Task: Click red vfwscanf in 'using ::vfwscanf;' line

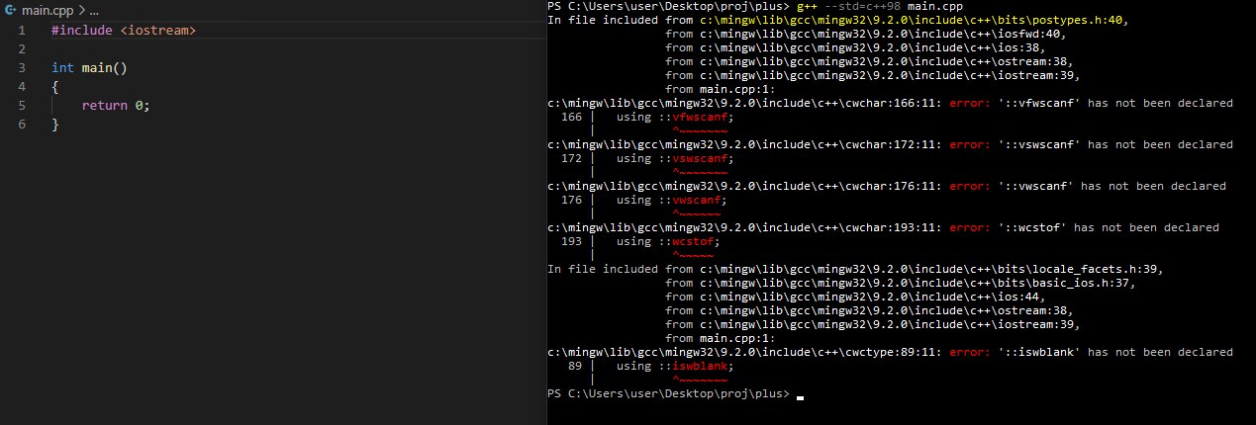Action: point(700,117)
